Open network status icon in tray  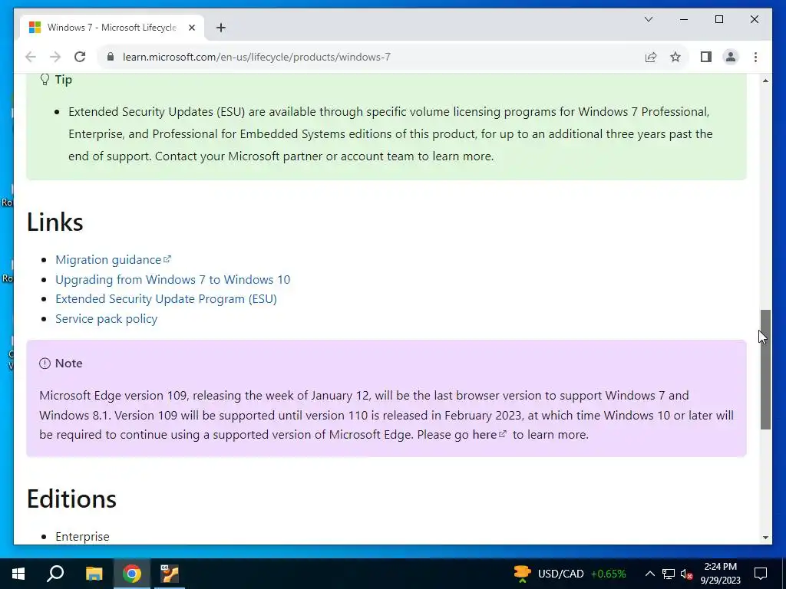click(x=669, y=574)
